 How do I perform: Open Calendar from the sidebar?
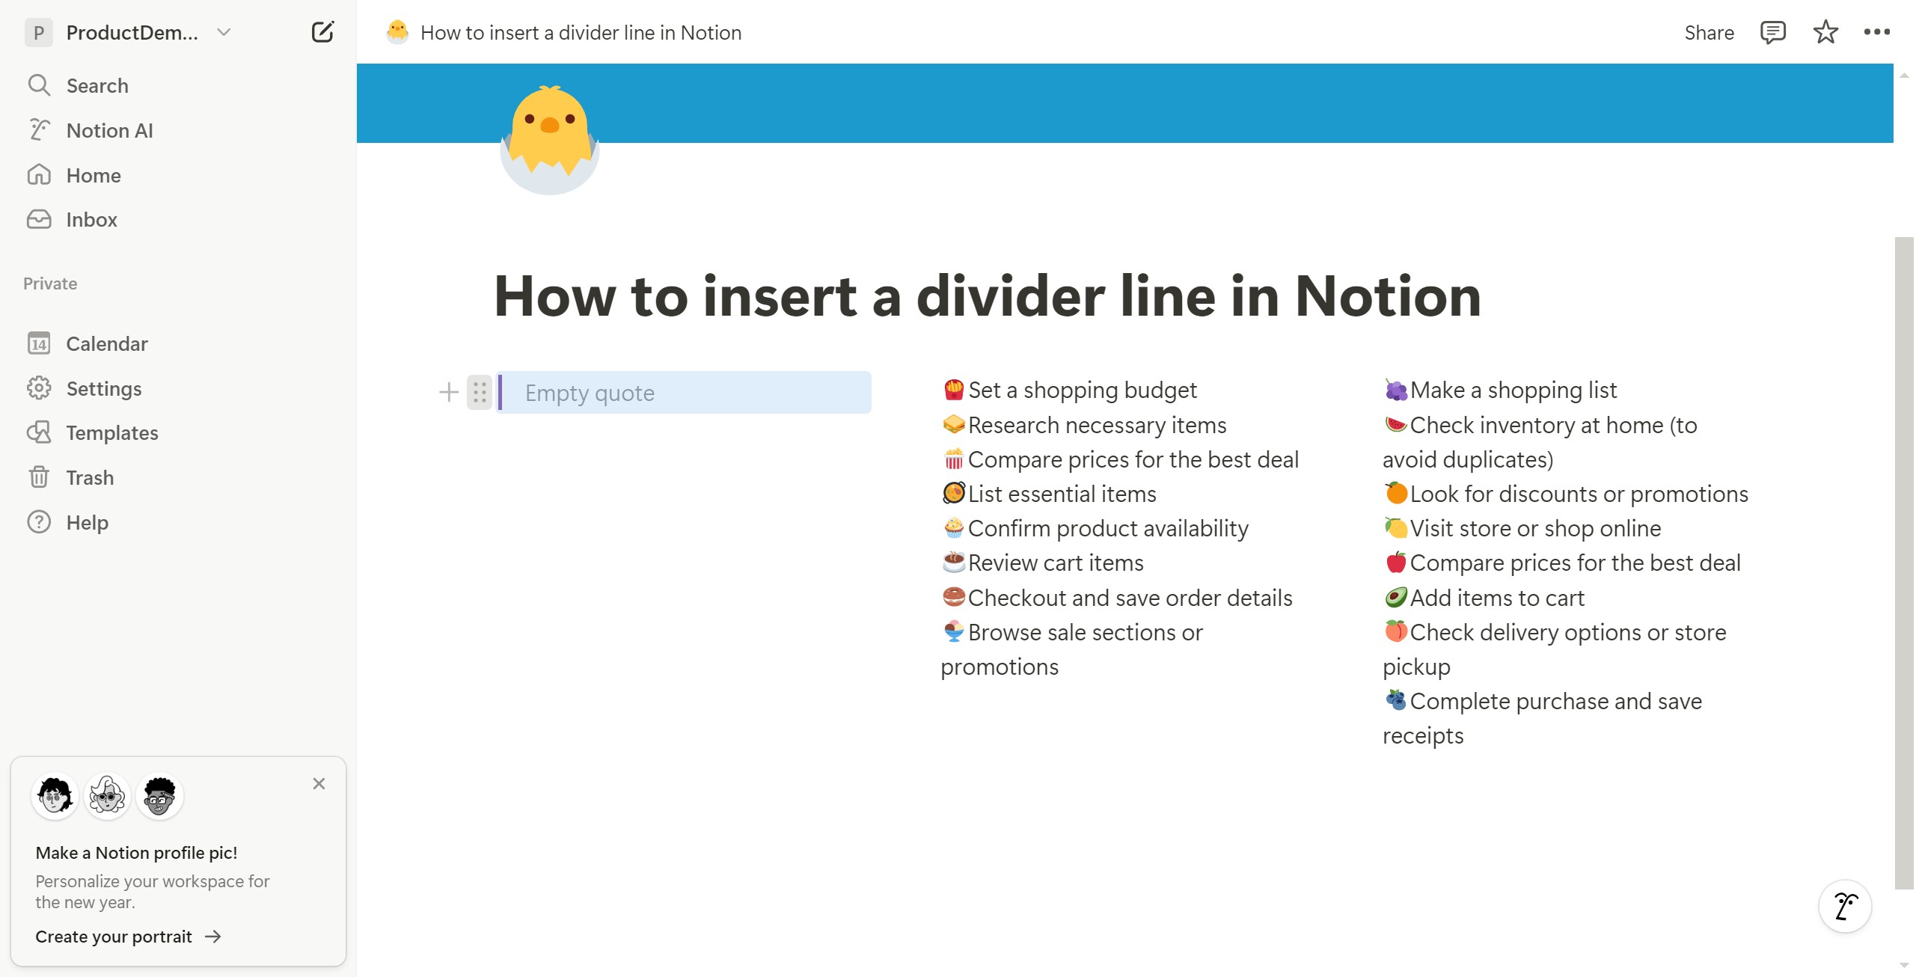(107, 343)
